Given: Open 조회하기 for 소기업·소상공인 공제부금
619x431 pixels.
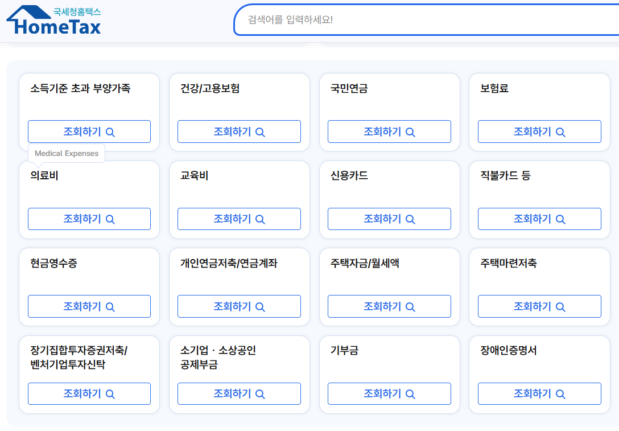Looking at the screenshot, I should coord(239,393).
